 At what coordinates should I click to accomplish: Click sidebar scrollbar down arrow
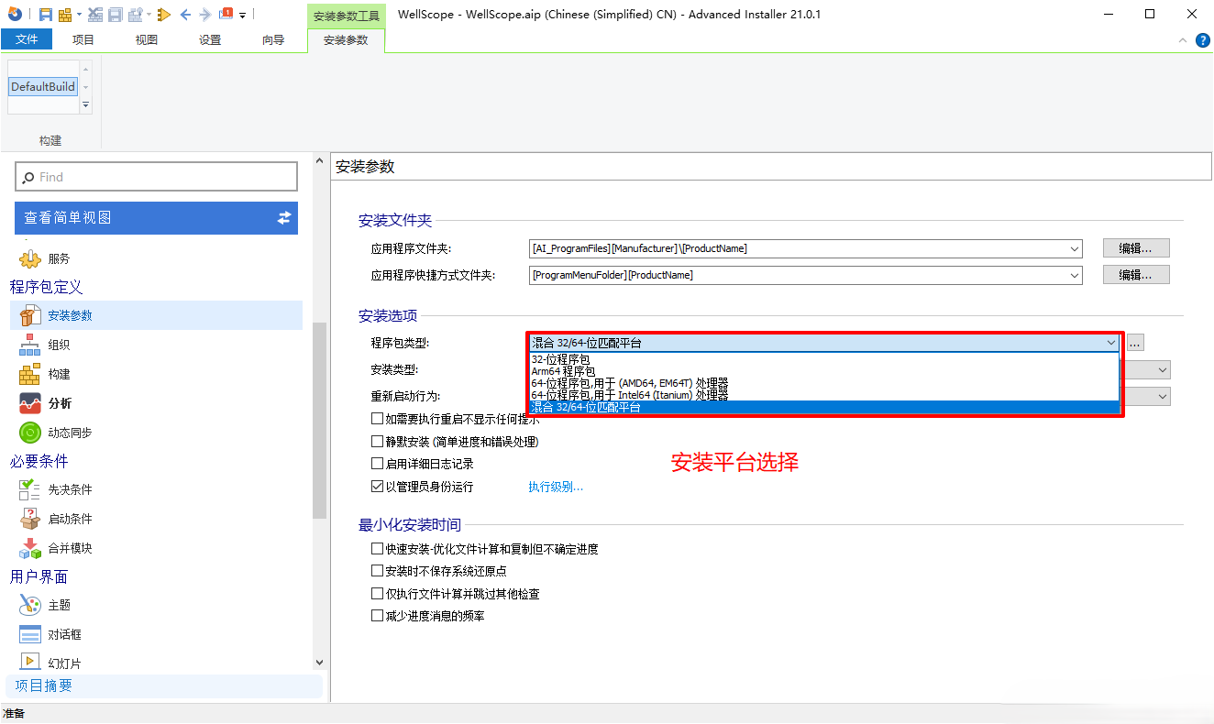tap(319, 662)
